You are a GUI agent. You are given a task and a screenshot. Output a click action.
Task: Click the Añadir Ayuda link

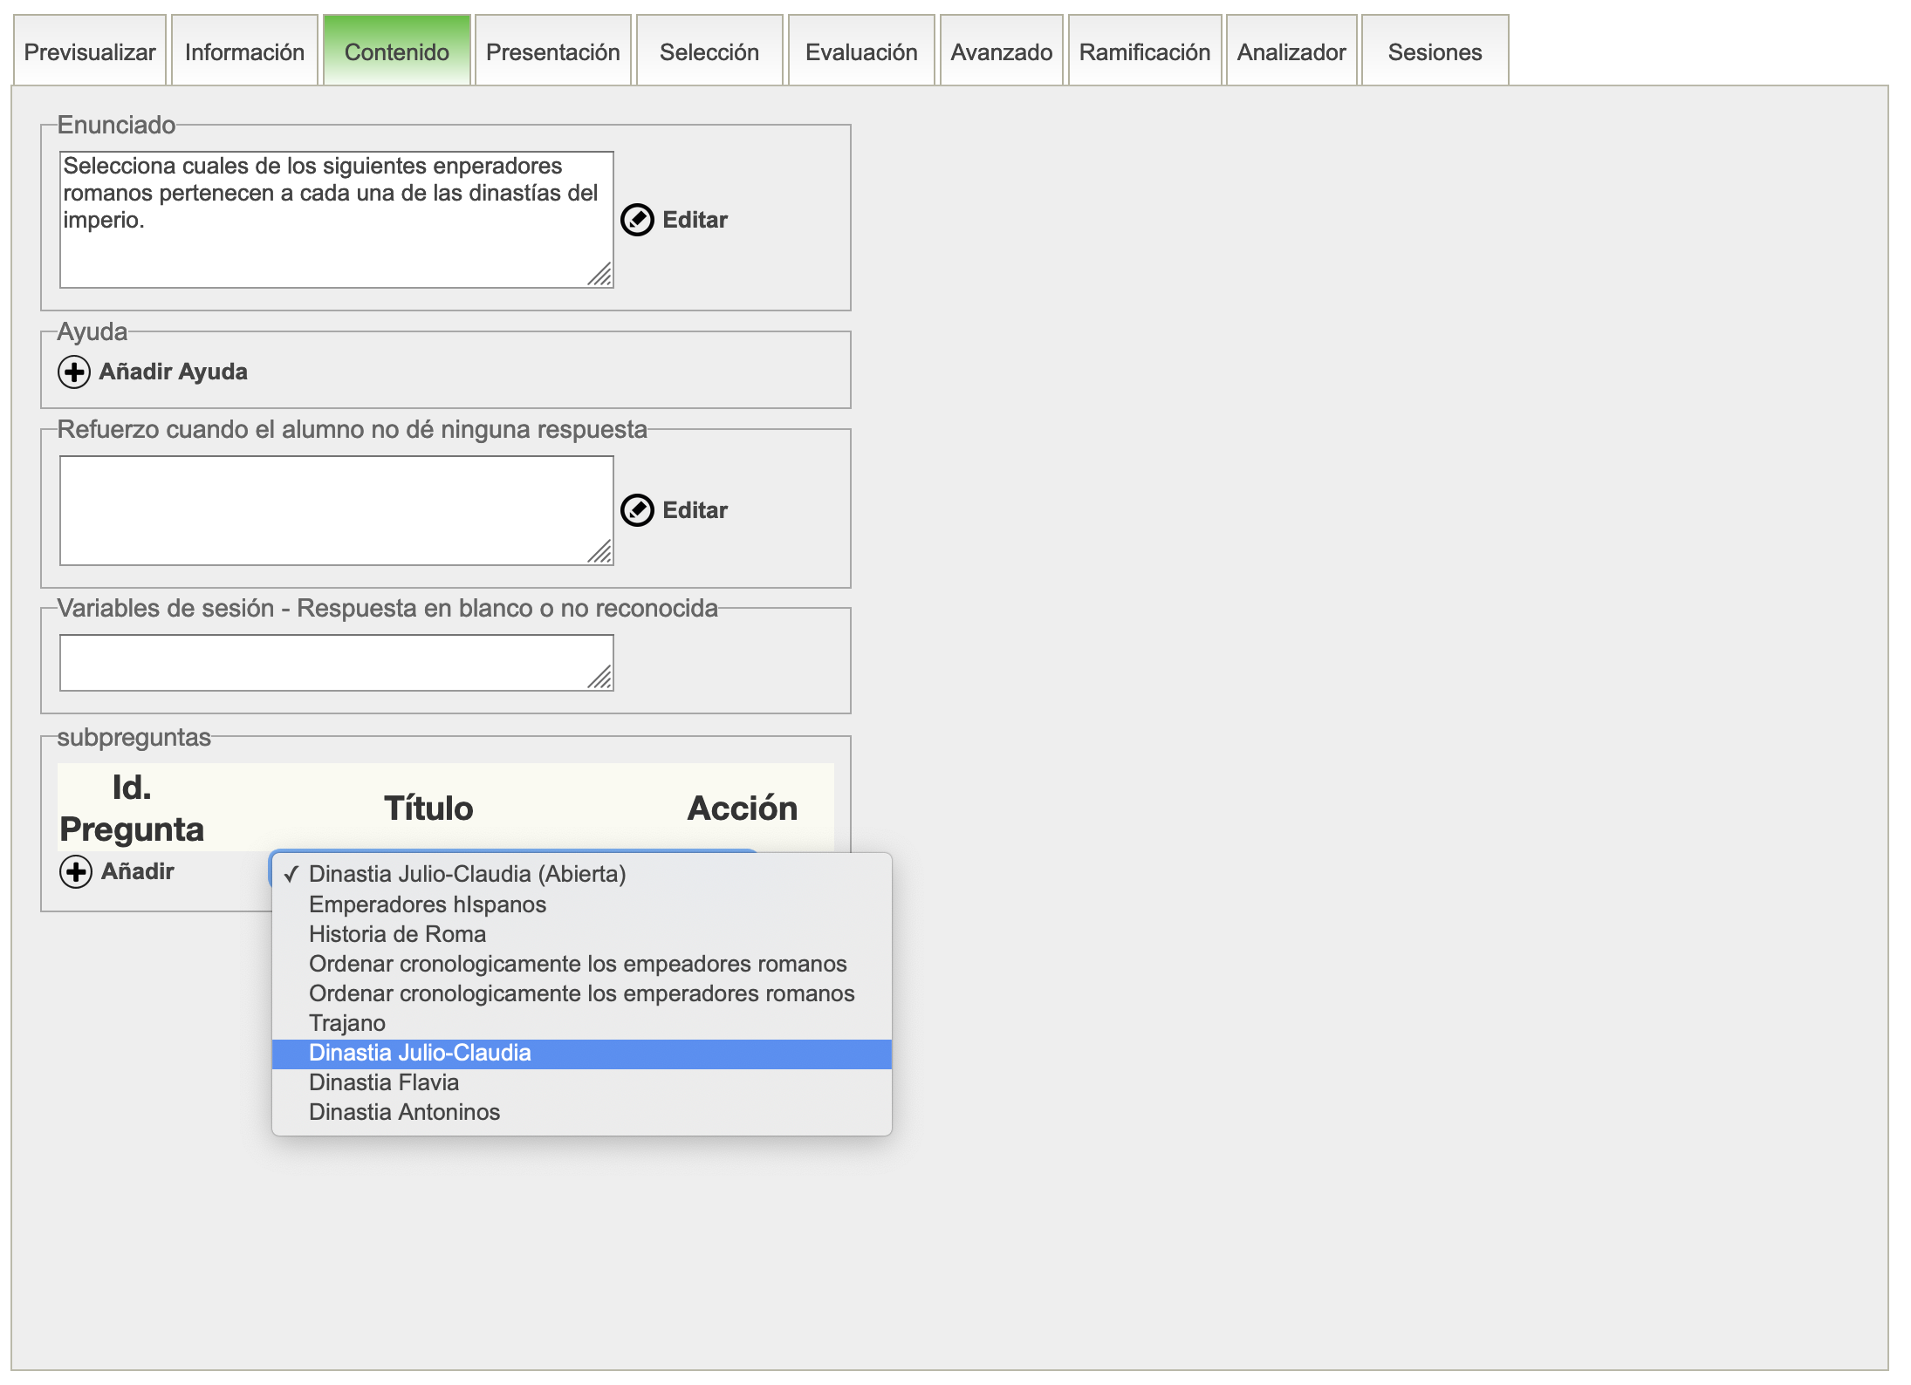pyautogui.click(x=173, y=372)
